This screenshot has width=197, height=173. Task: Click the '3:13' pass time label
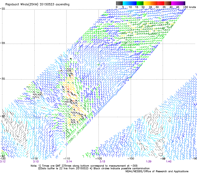(x=36, y=162)
